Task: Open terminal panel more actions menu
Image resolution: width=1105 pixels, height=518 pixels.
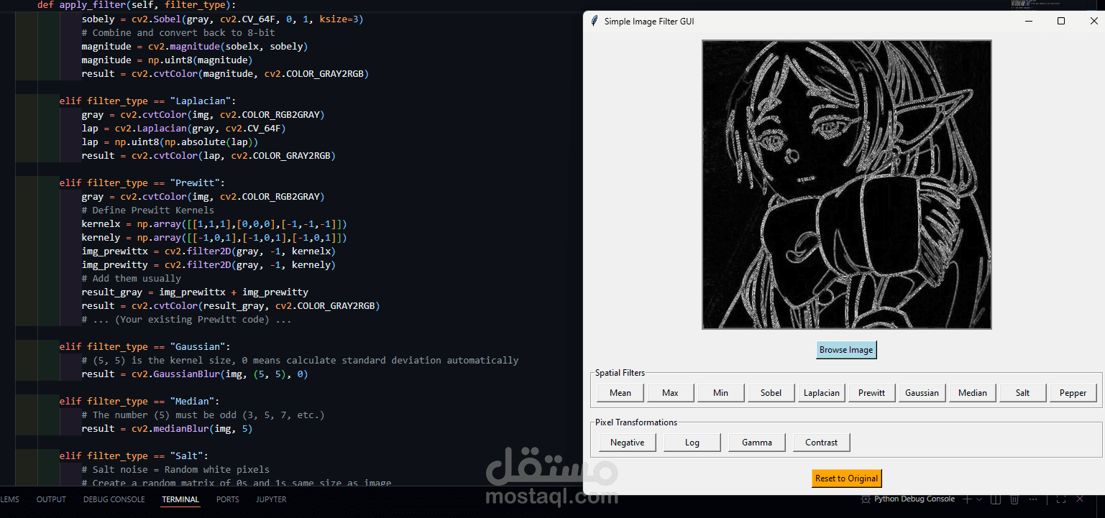Action: [1033, 499]
